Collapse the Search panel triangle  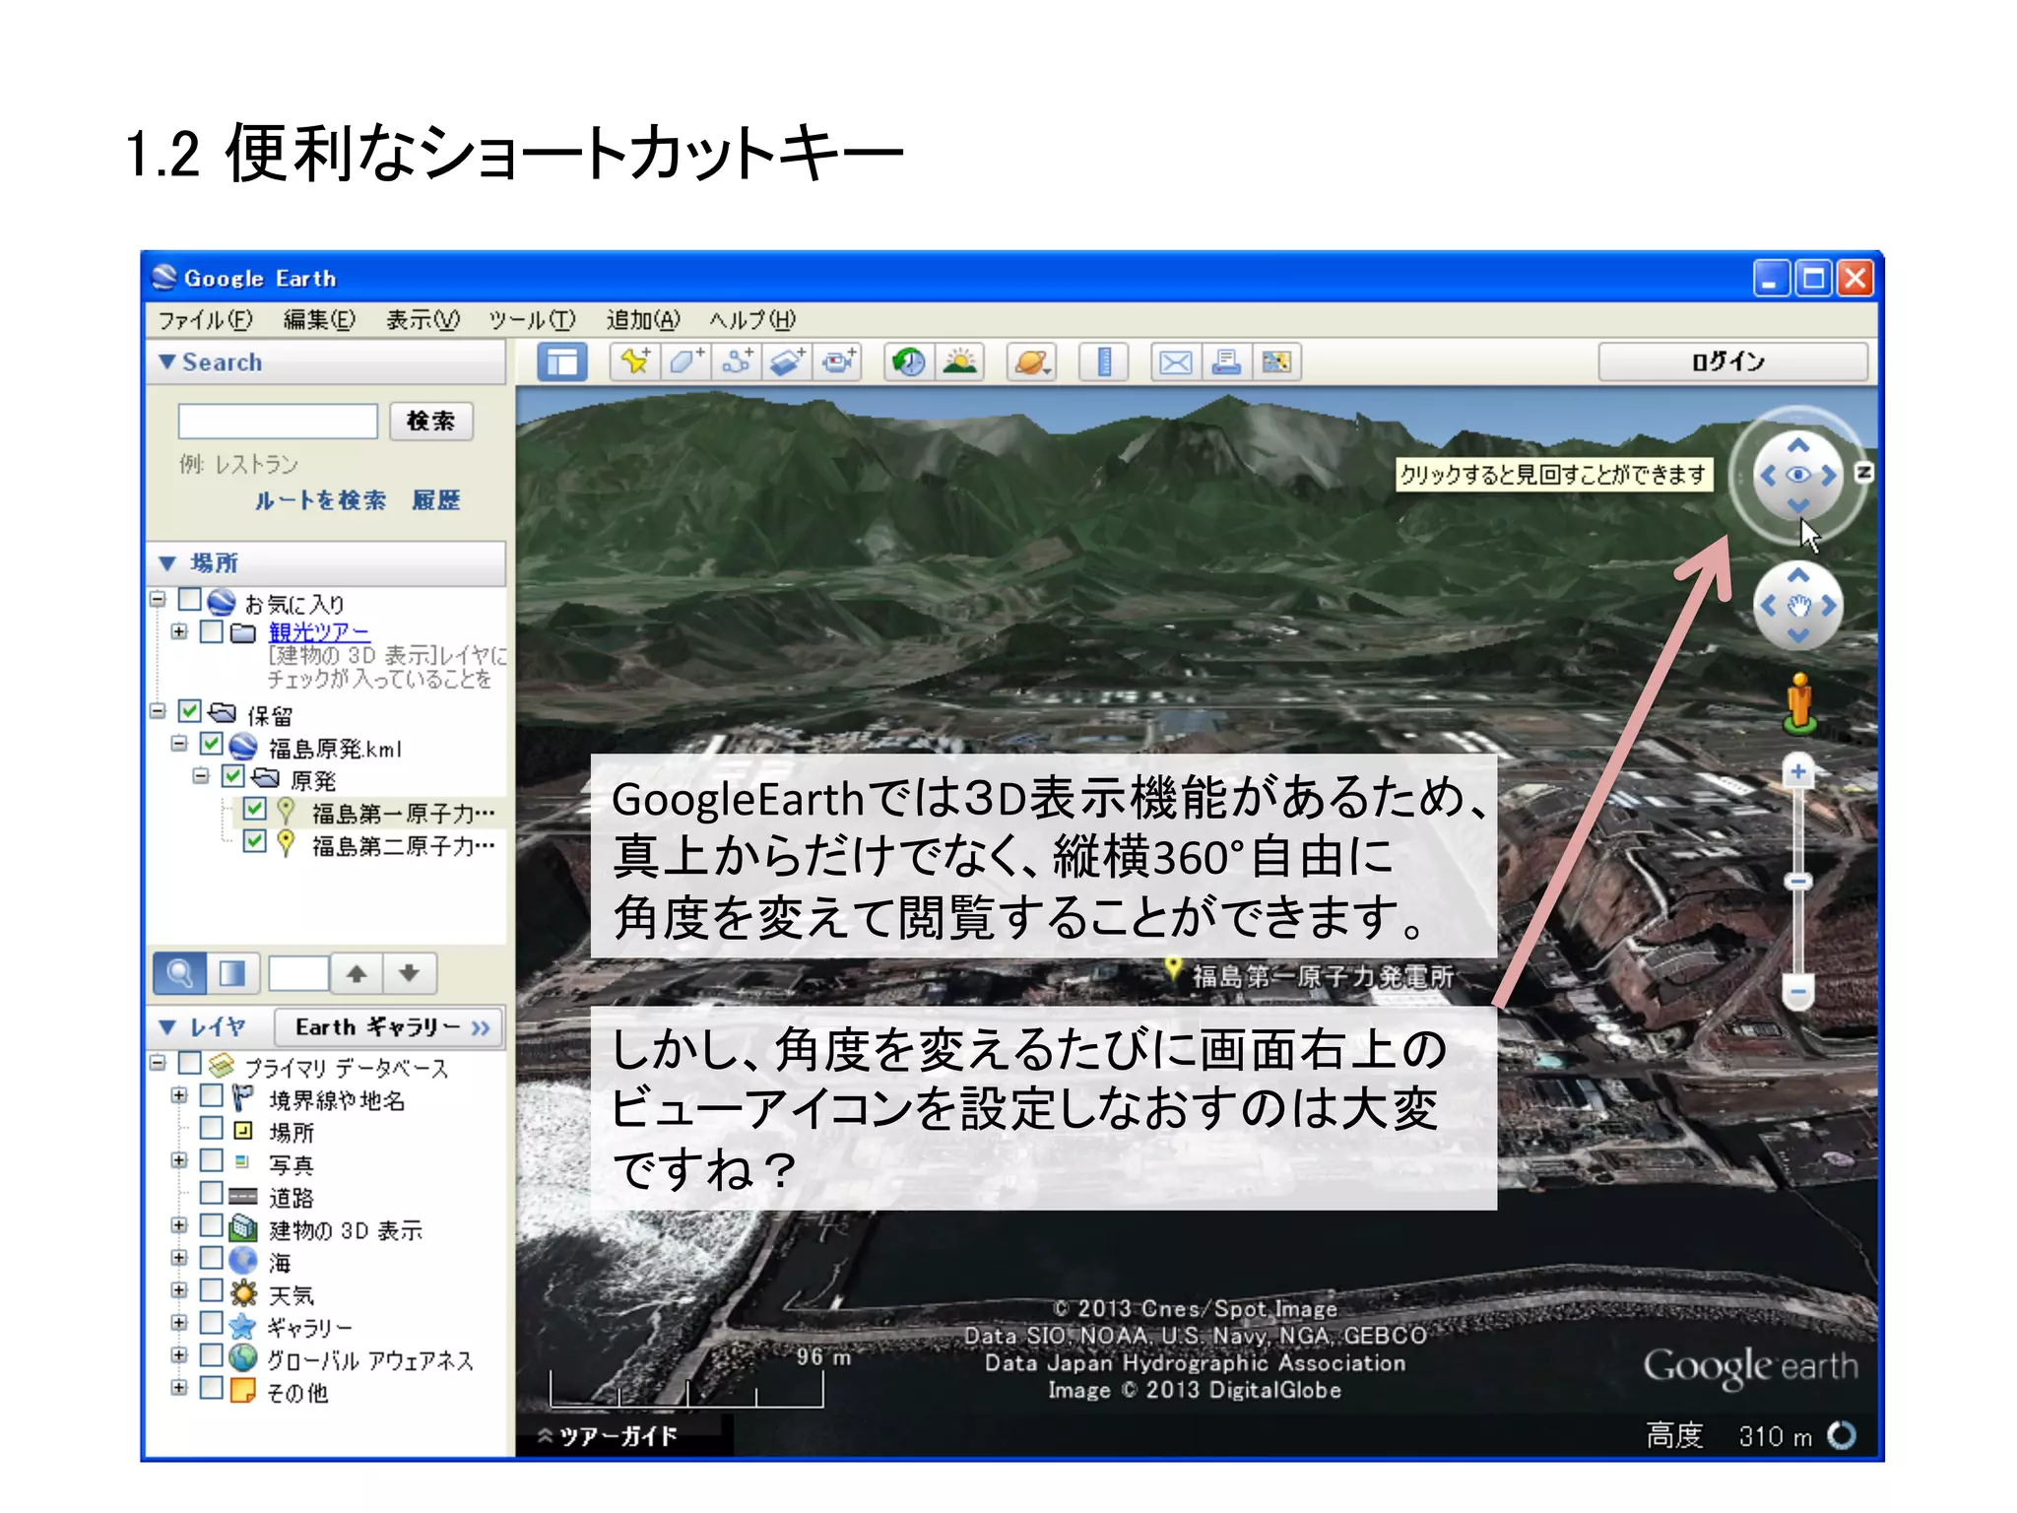point(167,362)
